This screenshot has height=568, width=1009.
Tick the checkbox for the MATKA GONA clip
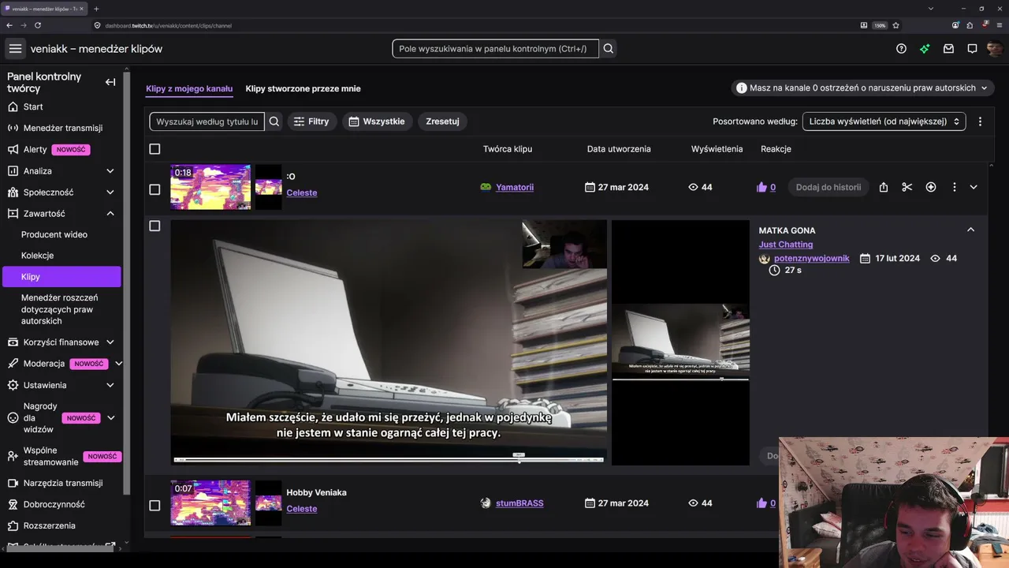click(155, 226)
